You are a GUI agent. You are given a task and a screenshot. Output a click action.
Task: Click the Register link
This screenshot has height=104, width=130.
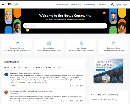pos(118,4)
